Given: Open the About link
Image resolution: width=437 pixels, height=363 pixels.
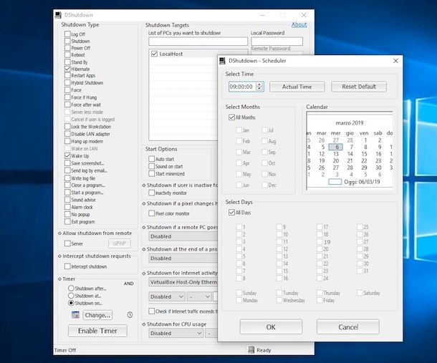Looking at the screenshot, I should coord(299,24).
